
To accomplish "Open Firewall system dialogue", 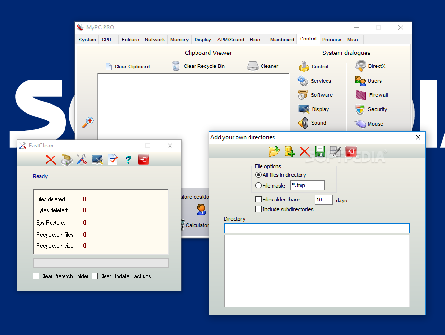I will (372, 95).
